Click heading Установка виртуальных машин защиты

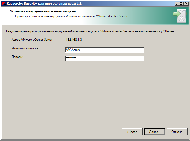click(x=43, y=11)
